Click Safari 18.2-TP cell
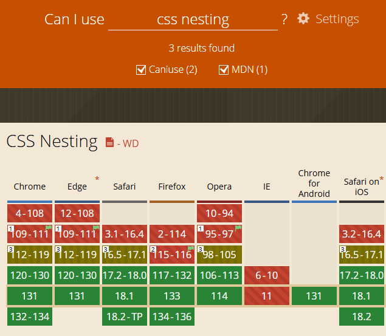Image resolution: width=386 pixels, height=336 pixels. click(x=125, y=317)
